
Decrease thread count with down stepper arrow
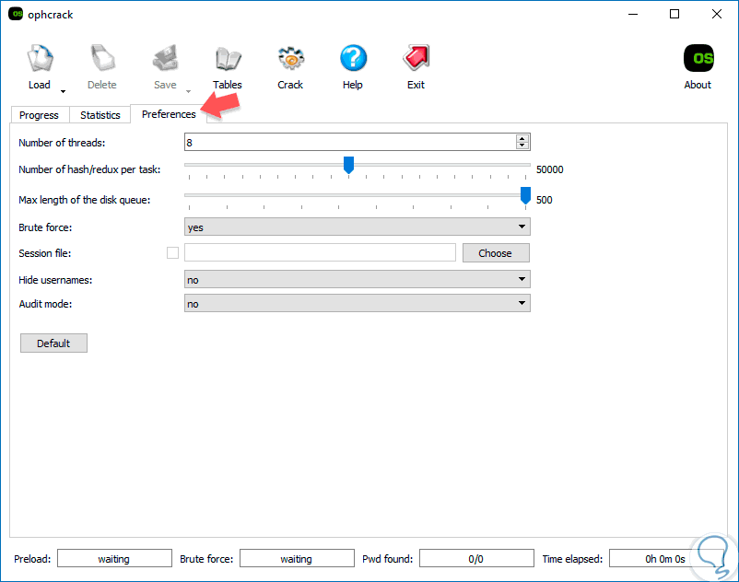[x=522, y=145]
